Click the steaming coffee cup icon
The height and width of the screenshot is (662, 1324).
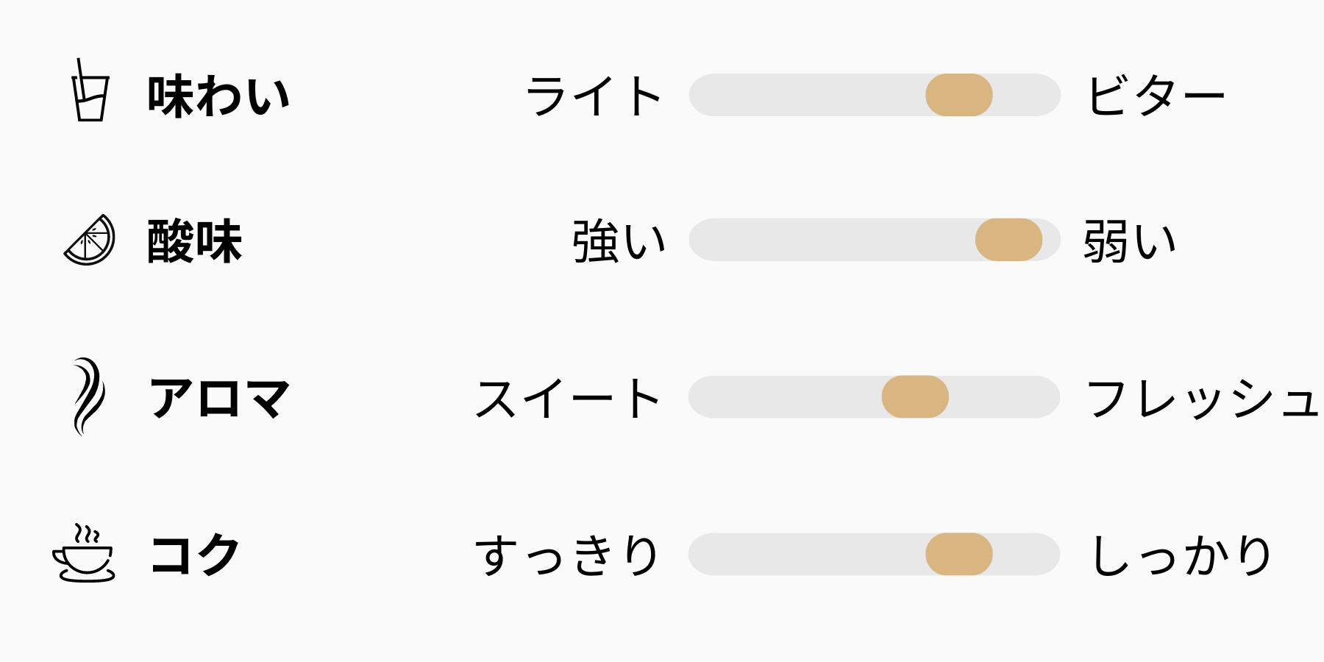click(84, 554)
